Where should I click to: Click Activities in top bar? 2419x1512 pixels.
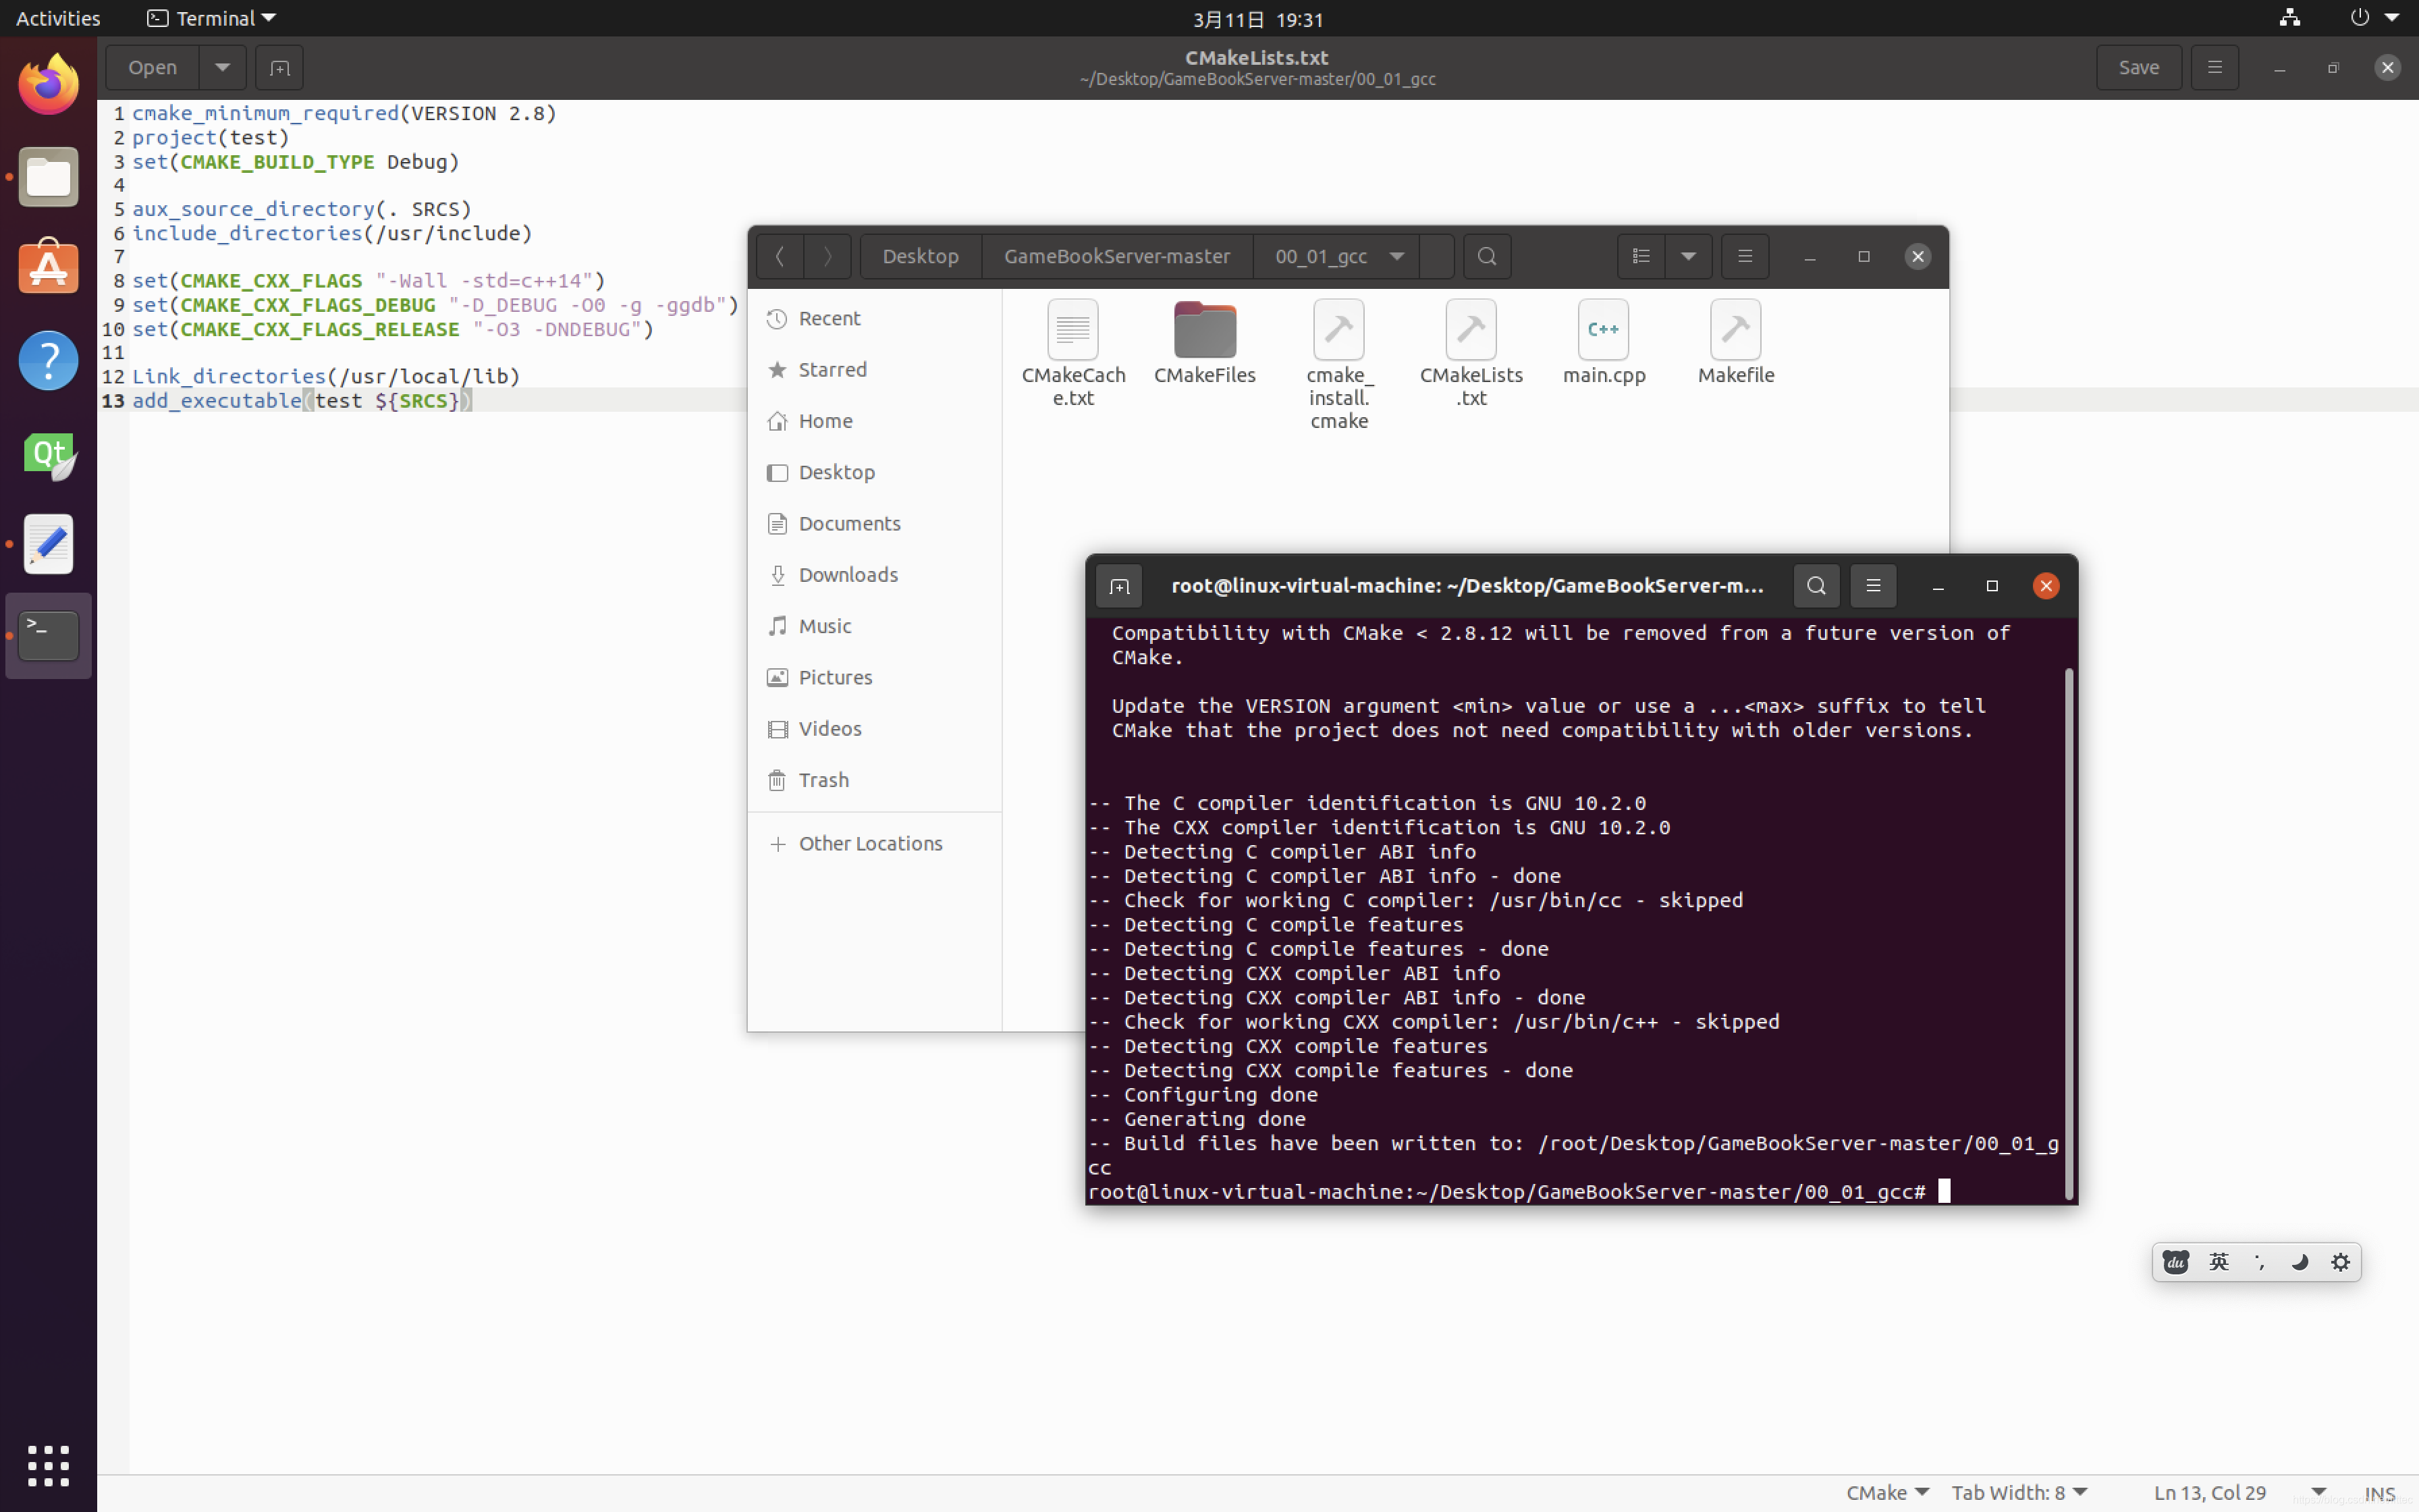point(58,18)
